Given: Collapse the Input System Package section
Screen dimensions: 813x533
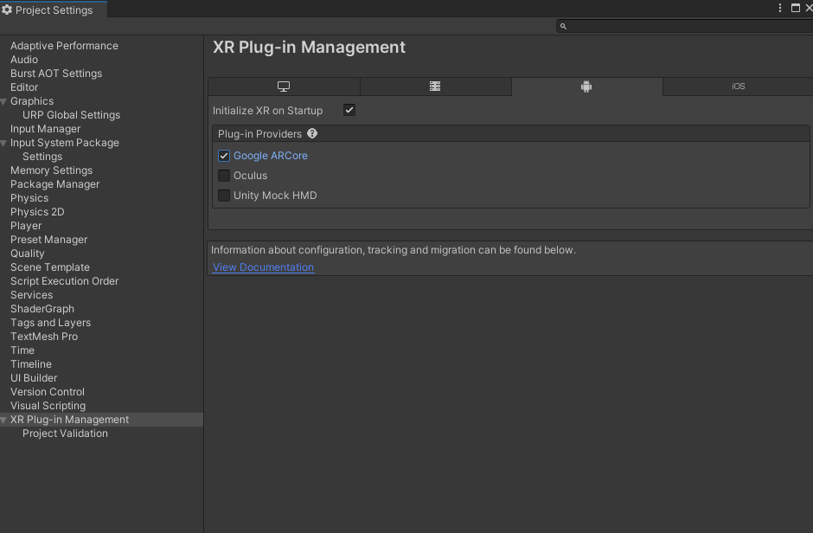Looking at the screenshot, I should pyautogui.click(x=4, y=144).
